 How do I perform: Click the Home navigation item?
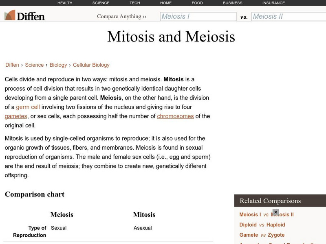pos(166,3)
